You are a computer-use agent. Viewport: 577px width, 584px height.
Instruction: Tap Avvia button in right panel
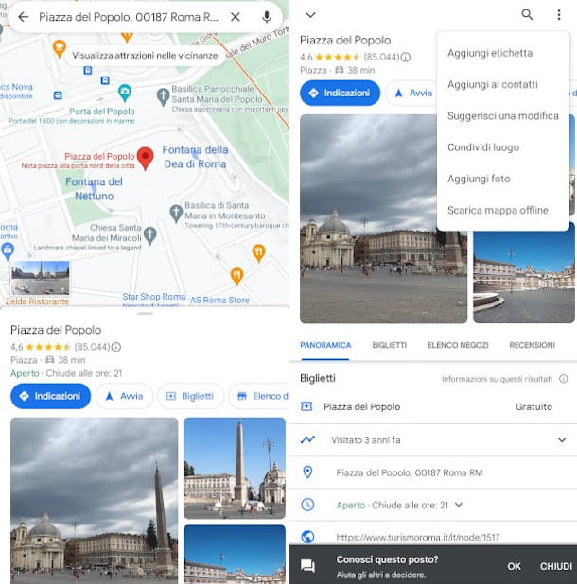pos(412,93)
